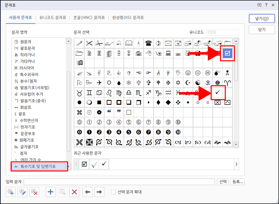Enable the 선택 문자 확대 checkbox
The height and width of the screenshot is (204, 279).
(113, 192)
